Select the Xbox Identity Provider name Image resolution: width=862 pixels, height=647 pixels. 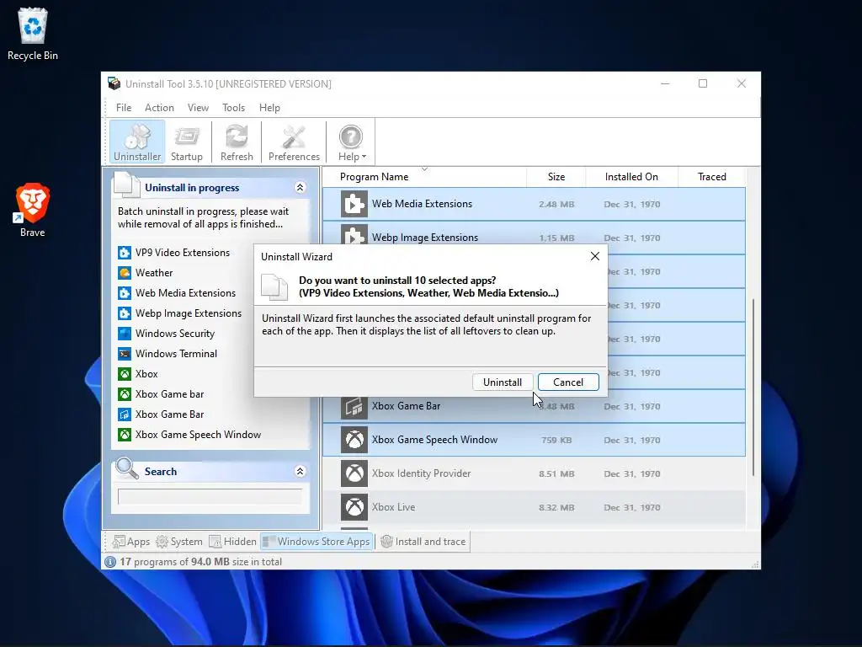coord(421,473)
